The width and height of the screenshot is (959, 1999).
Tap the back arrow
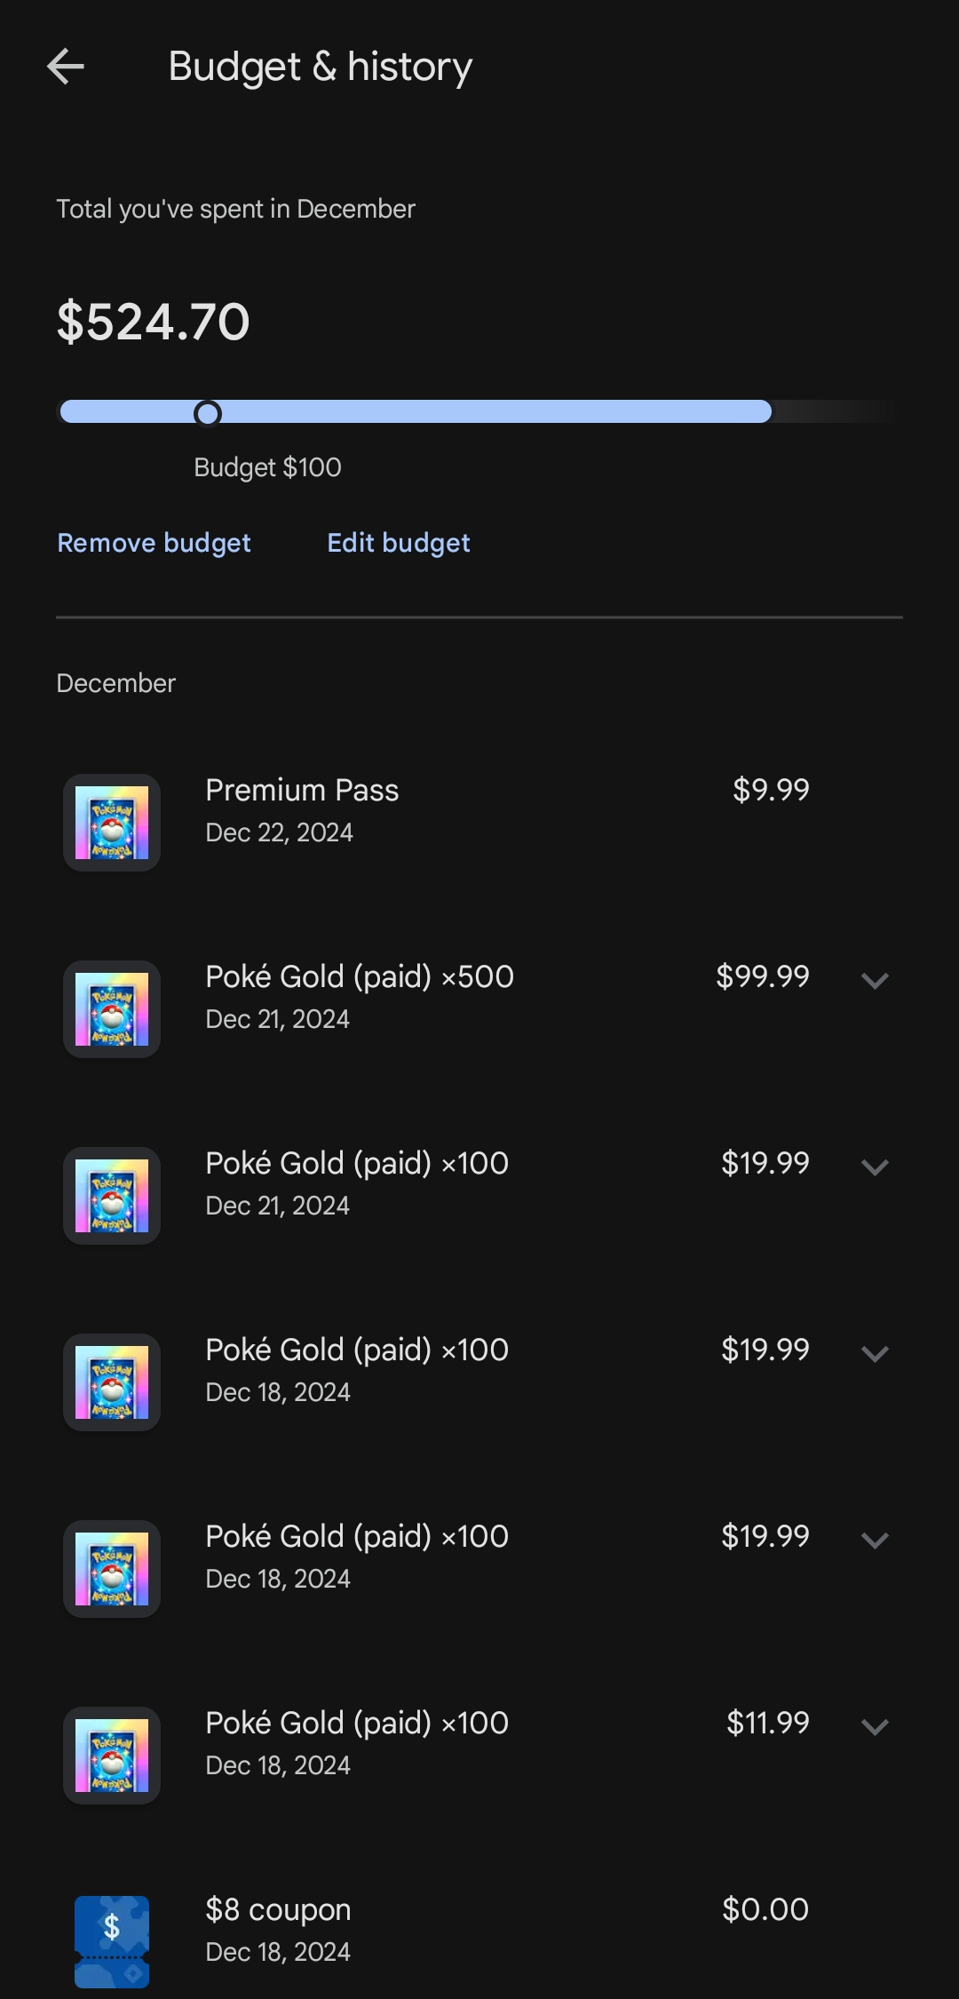click(x=66, y=67)
